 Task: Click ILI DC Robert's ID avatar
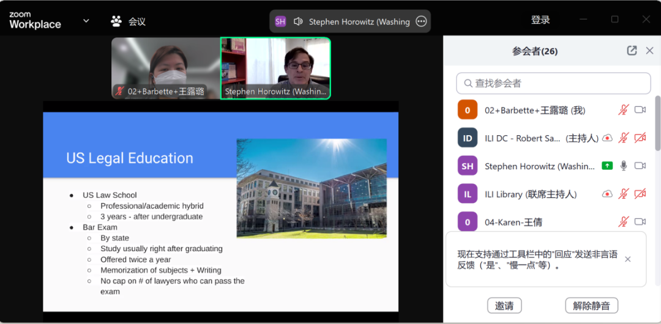tap(468, 138)
